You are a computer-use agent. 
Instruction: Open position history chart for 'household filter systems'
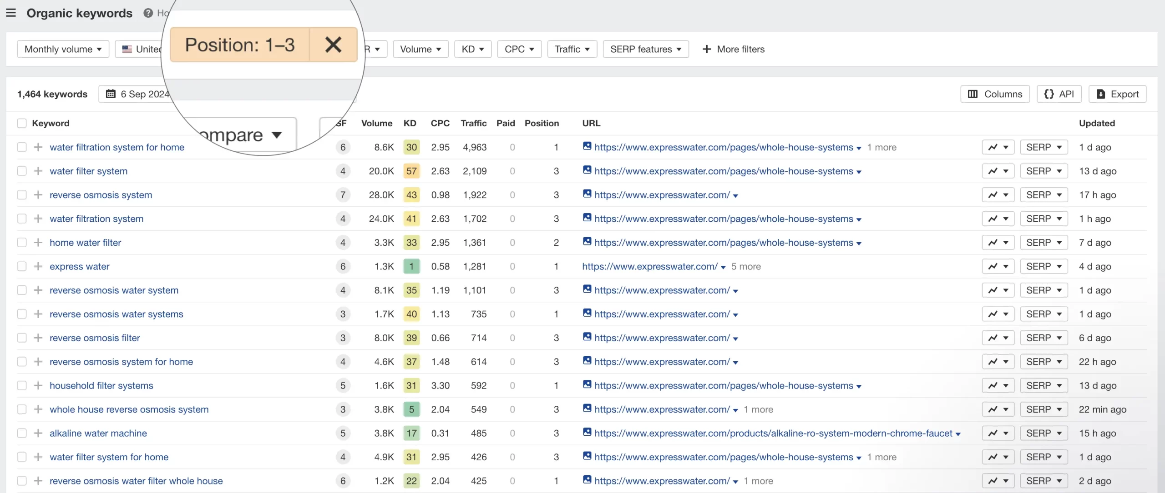coord(998,385)
